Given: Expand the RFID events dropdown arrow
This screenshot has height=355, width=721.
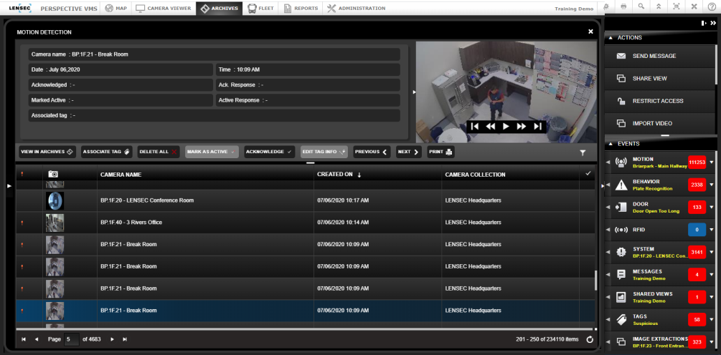Looking at the screenshot, I should (x=712, y=230).
